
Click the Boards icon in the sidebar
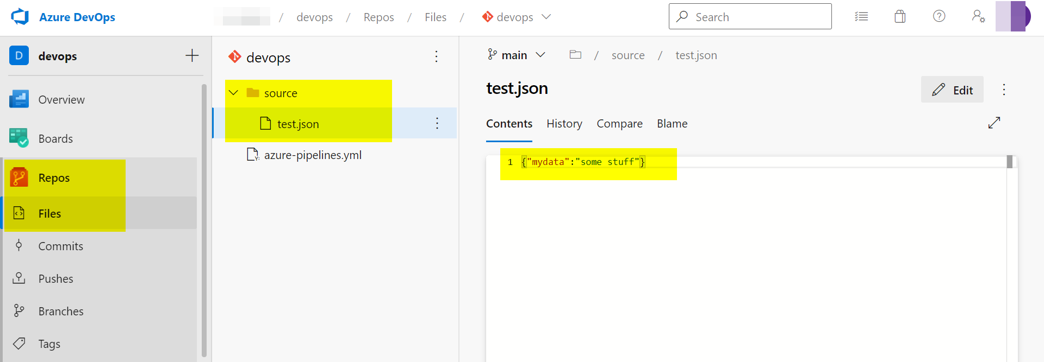pos(19,138)
